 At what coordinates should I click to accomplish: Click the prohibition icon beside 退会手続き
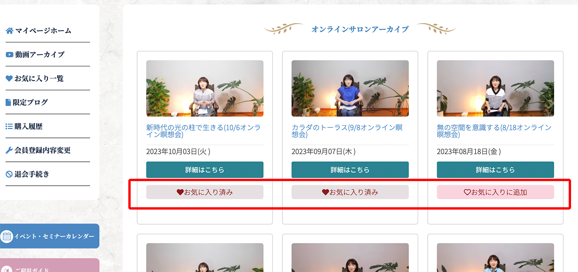tap(9, 174)
